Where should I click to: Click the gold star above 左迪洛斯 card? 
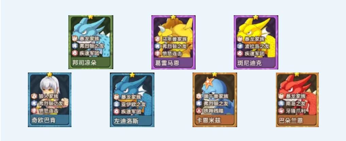click(x=132, y=75)
